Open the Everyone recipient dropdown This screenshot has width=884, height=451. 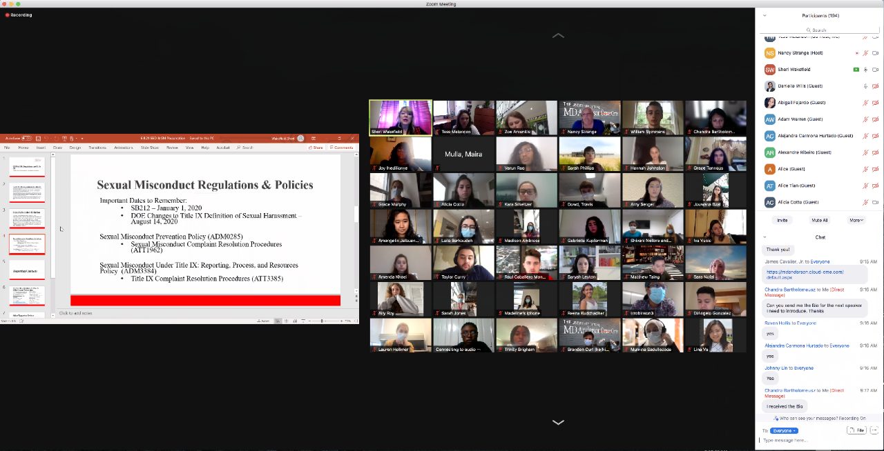click(784, 430)
